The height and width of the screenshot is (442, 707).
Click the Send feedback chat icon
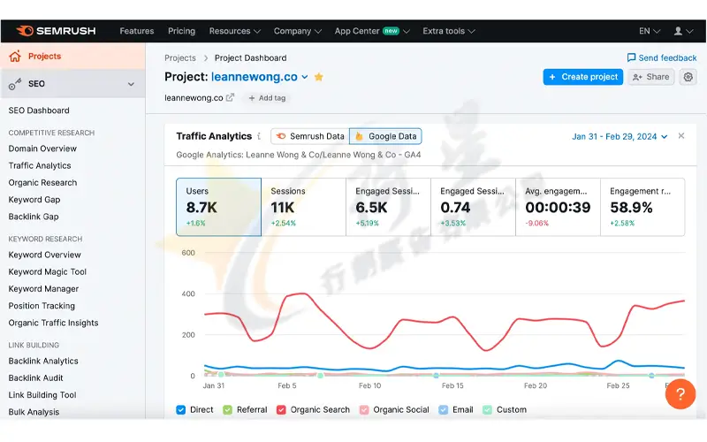point(631,57)
